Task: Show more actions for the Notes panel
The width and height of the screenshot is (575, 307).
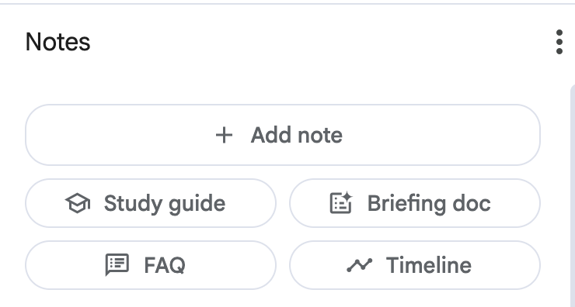Action: pyautogui.click(x=559, y=42)
